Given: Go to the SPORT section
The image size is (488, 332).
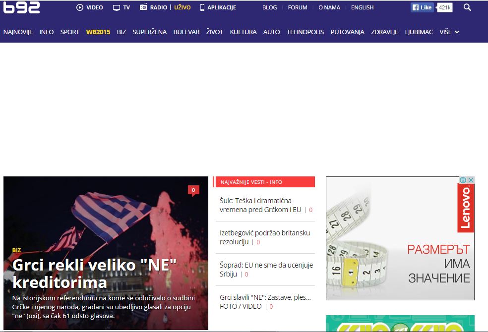Looking at the screenshot, I should (70, 32).
